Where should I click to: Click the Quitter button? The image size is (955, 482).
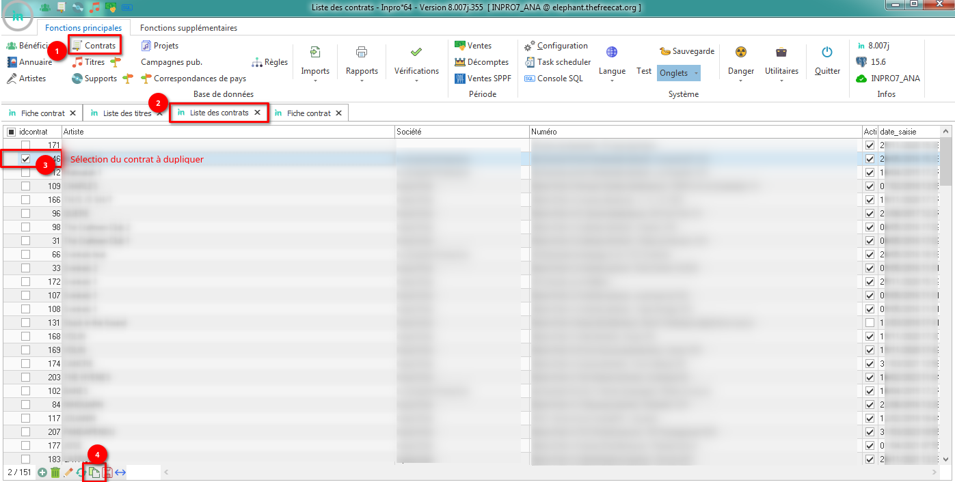827,61
